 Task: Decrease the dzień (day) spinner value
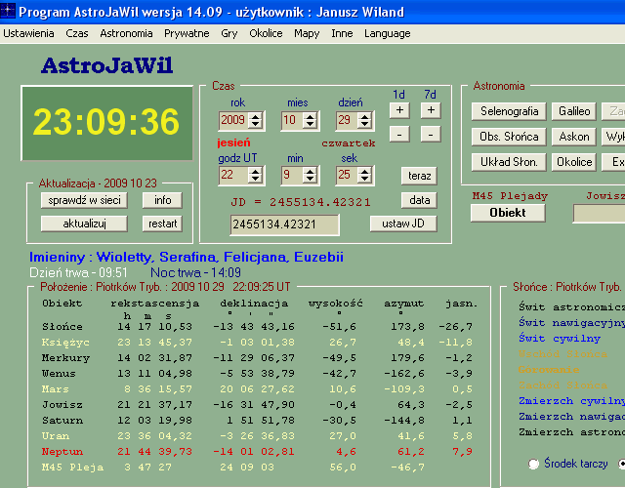point(364,124)
